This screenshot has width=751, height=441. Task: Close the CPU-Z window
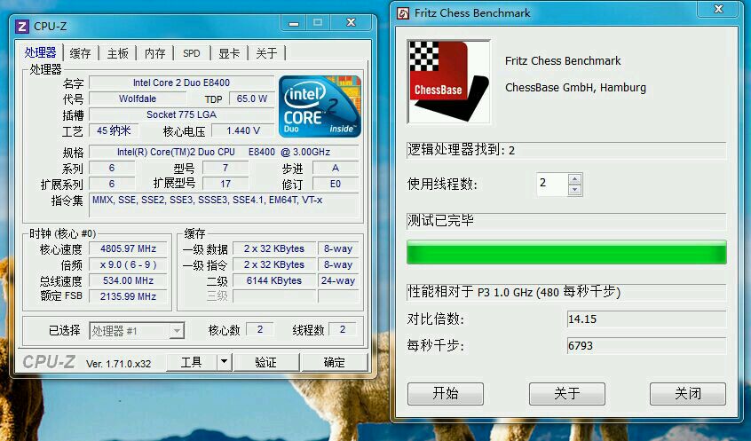(x=351, y=22)
